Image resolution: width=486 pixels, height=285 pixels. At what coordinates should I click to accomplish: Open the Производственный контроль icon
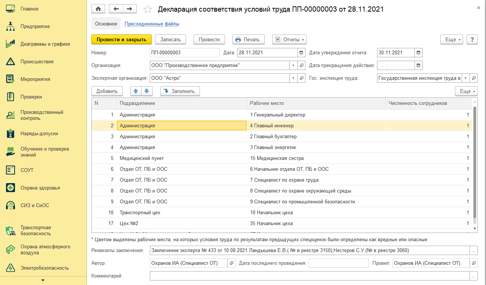coord(10,115)
